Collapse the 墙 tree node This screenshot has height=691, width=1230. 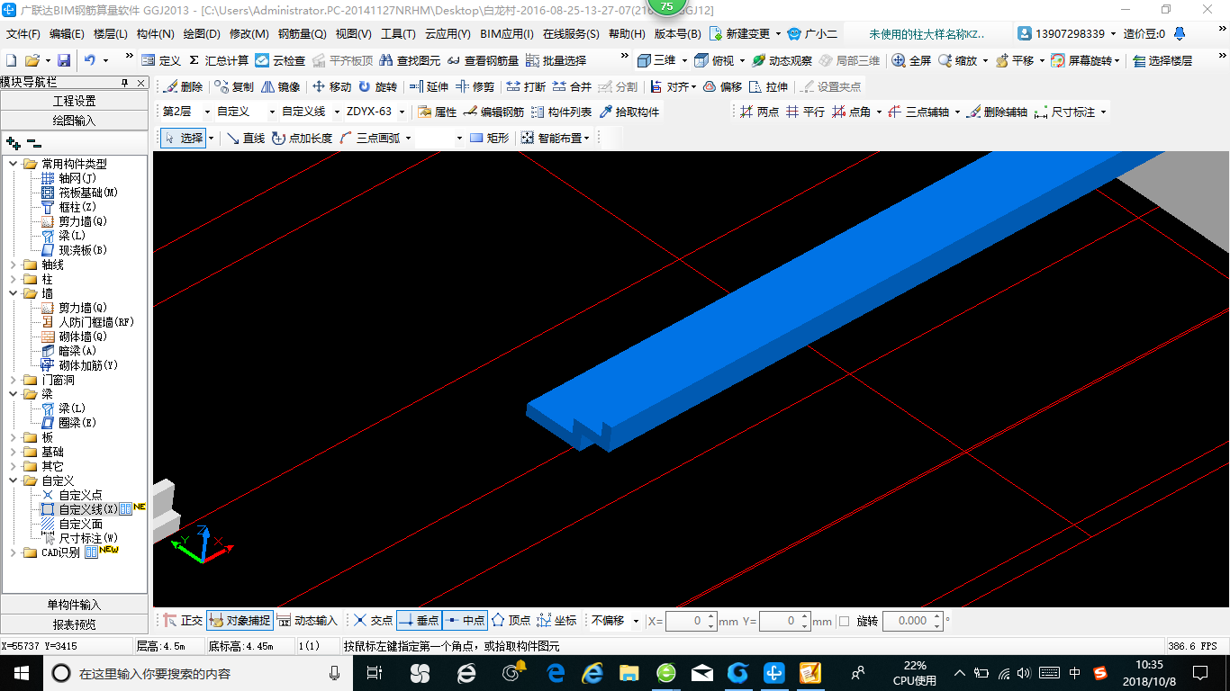14,293
